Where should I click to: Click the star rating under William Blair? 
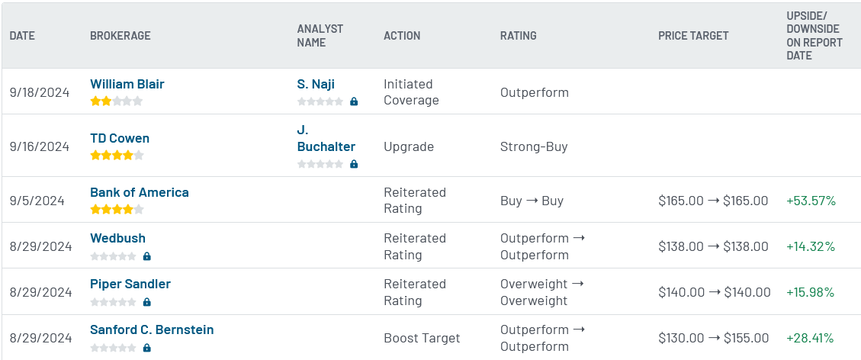[117, 101]
